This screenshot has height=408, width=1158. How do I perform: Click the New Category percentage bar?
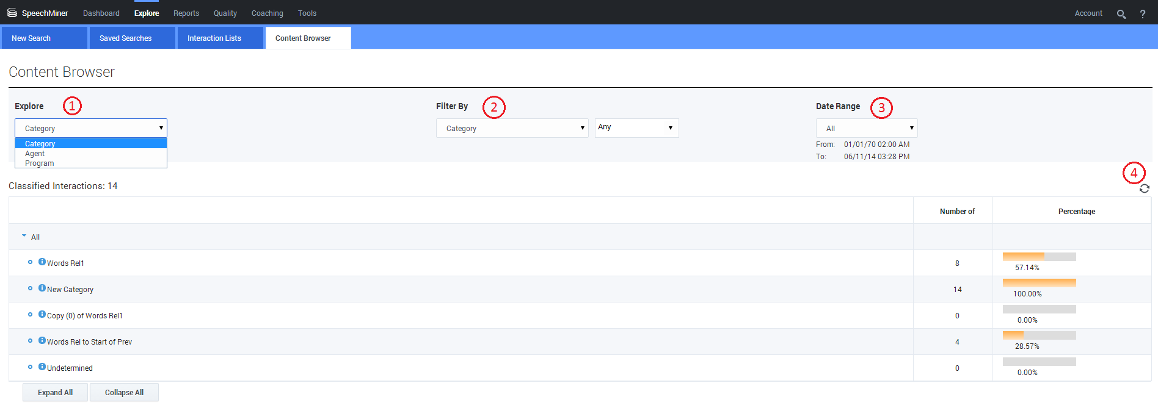pyautogui.click(x=1039, y=283)
